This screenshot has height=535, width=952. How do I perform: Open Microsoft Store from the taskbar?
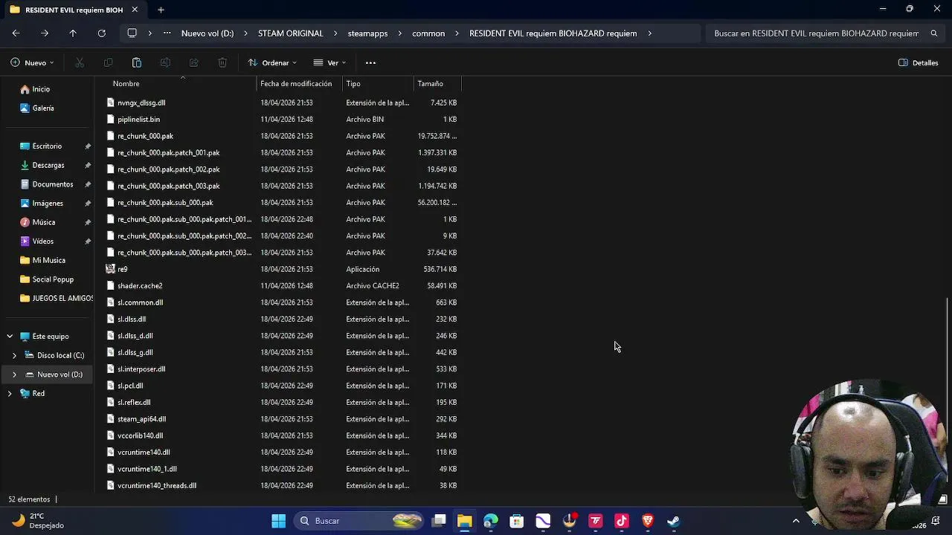pos(516,521)
